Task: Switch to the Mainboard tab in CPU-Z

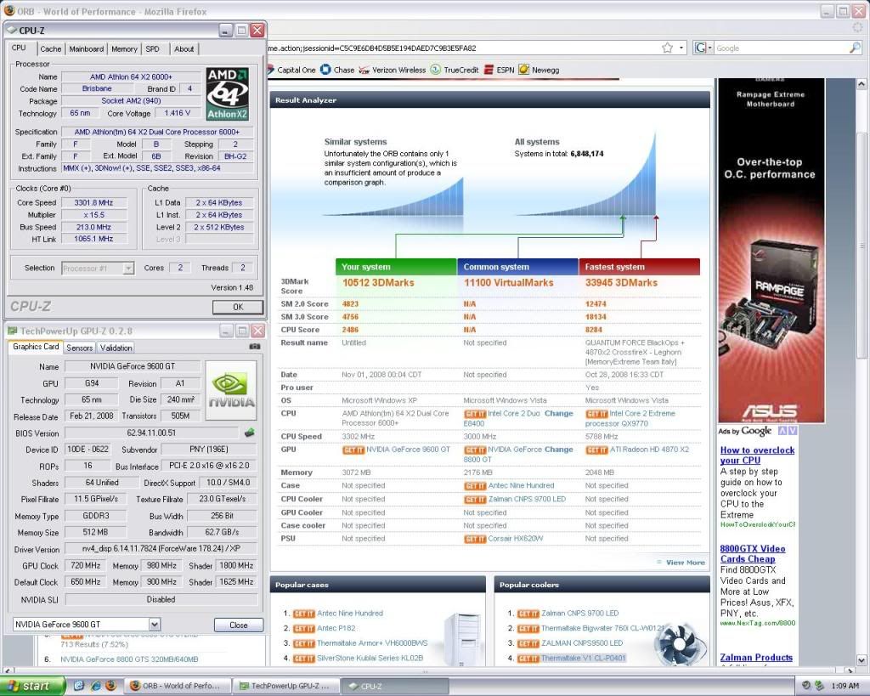Action: click(x=86, y=48)
